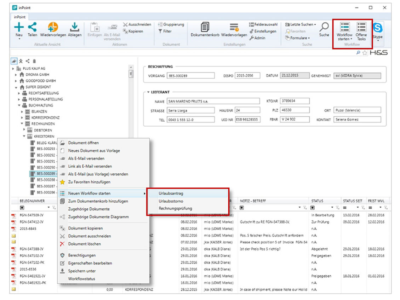
Task: Switch to the inPoint ribbon tab
Action: click(x=19, y=17)
